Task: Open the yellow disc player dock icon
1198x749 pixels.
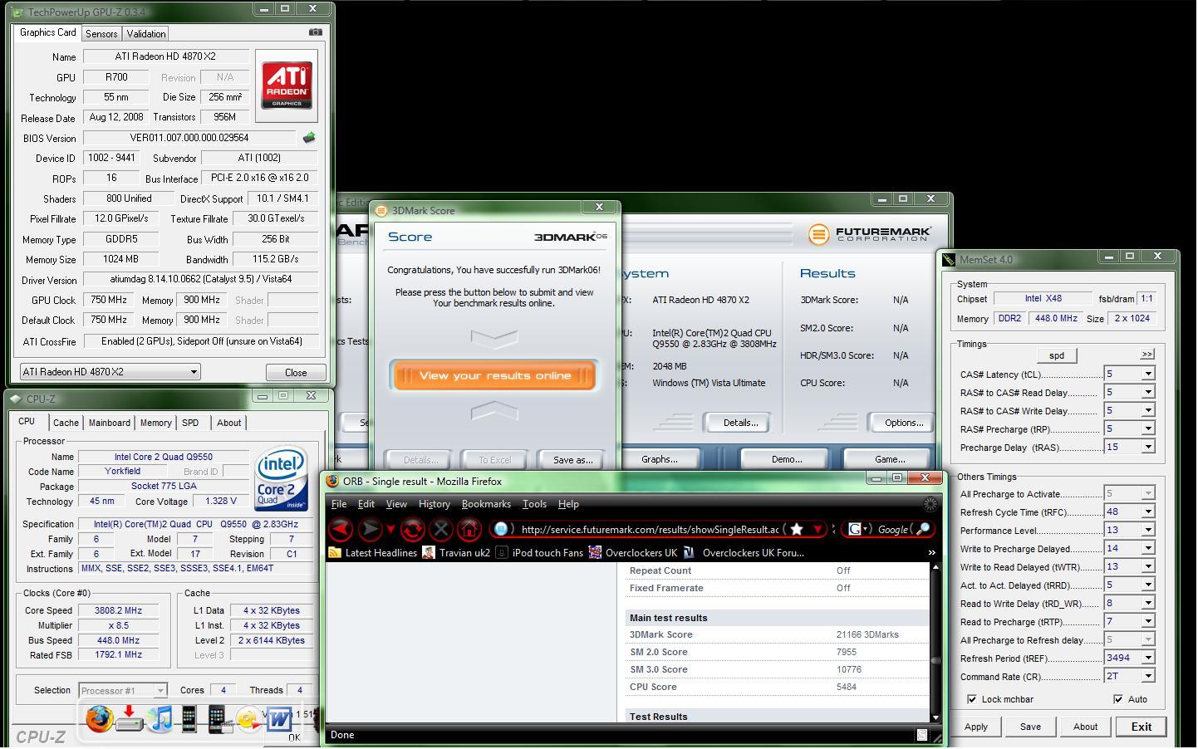Action: [x=248, y=719]
